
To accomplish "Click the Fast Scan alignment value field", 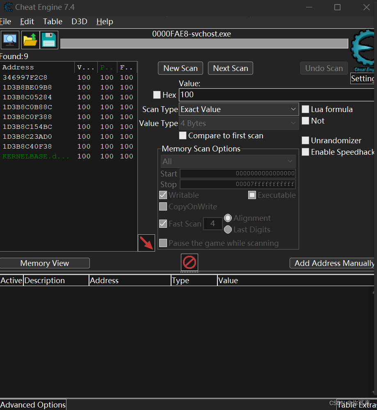I will click(x=213, y=224).
